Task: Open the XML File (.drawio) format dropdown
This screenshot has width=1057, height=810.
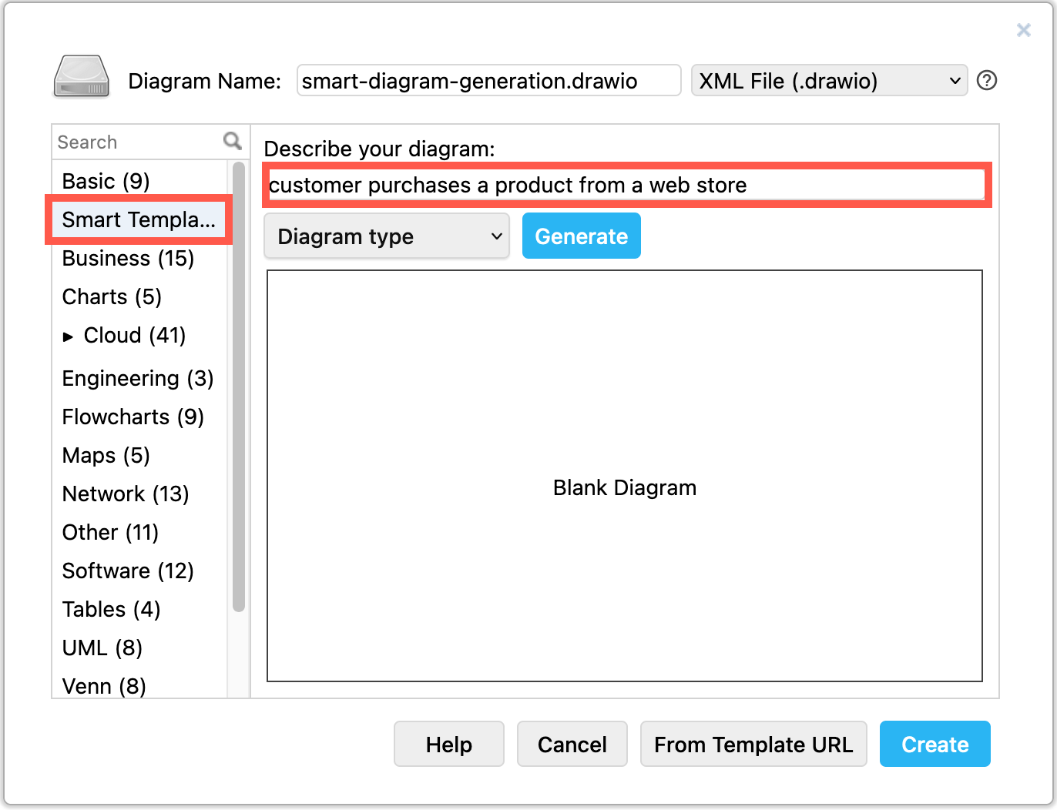Action: pos(829,80)
